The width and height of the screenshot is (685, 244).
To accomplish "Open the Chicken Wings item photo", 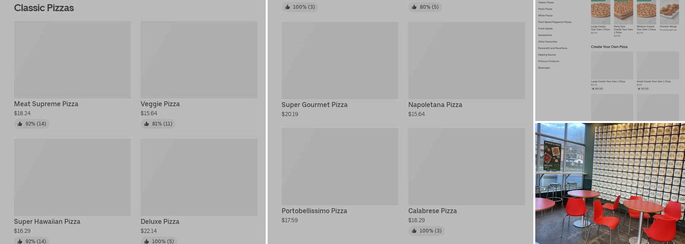I will (668, 12).
